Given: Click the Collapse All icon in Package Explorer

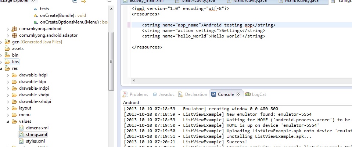Looking at the screenshot, I should pyautogui.click(x=75, y=1).
